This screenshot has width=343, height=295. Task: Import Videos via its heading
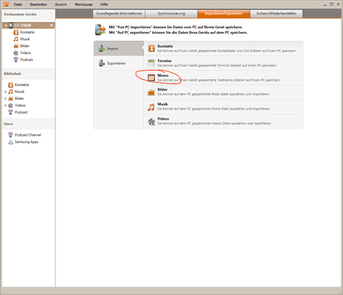click(x=163, y=119)
